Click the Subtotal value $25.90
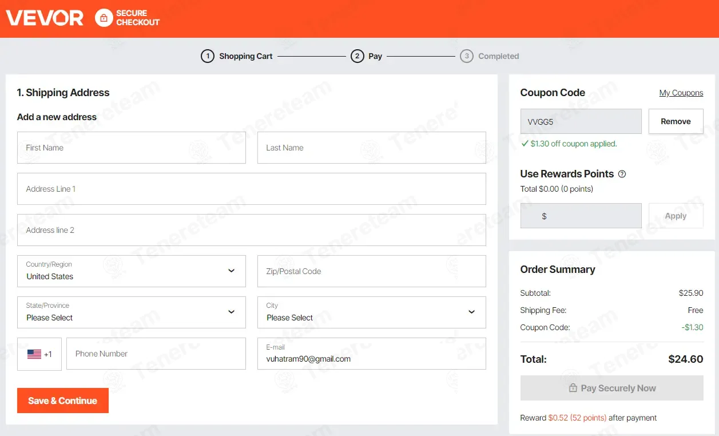 (691, 293)
